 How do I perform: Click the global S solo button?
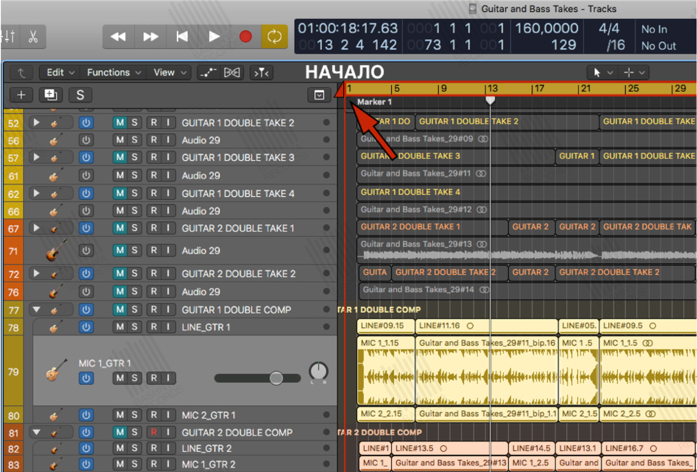coord(80,95)
